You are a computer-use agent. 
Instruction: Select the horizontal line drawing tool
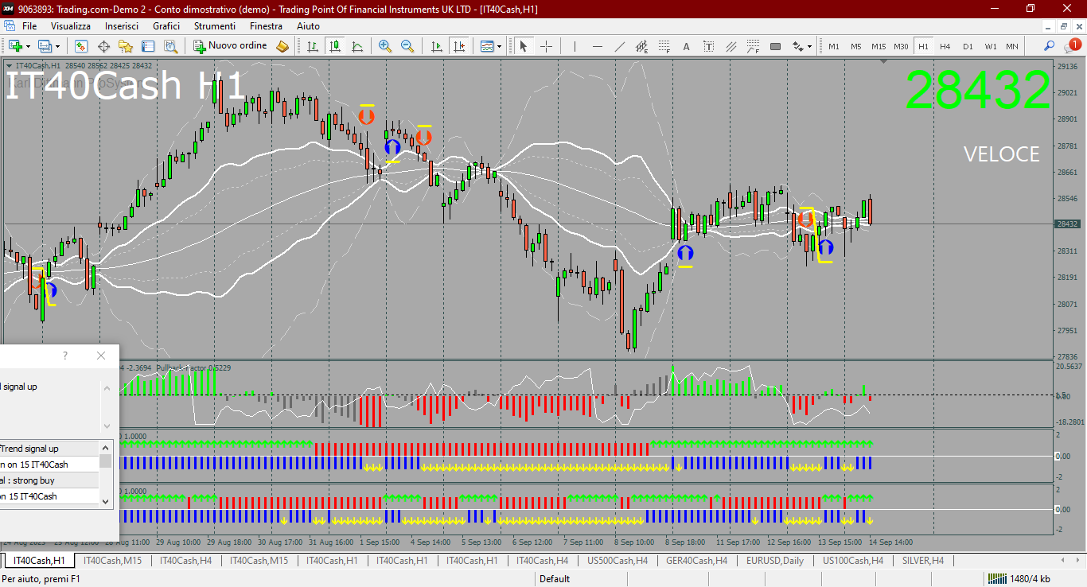597,46
